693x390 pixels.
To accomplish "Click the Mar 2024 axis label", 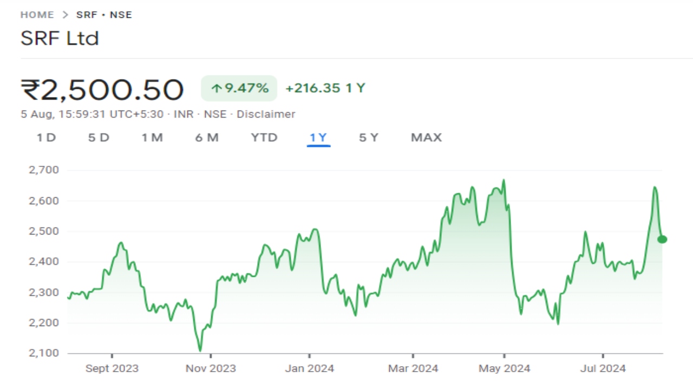I will click(413, 368).
